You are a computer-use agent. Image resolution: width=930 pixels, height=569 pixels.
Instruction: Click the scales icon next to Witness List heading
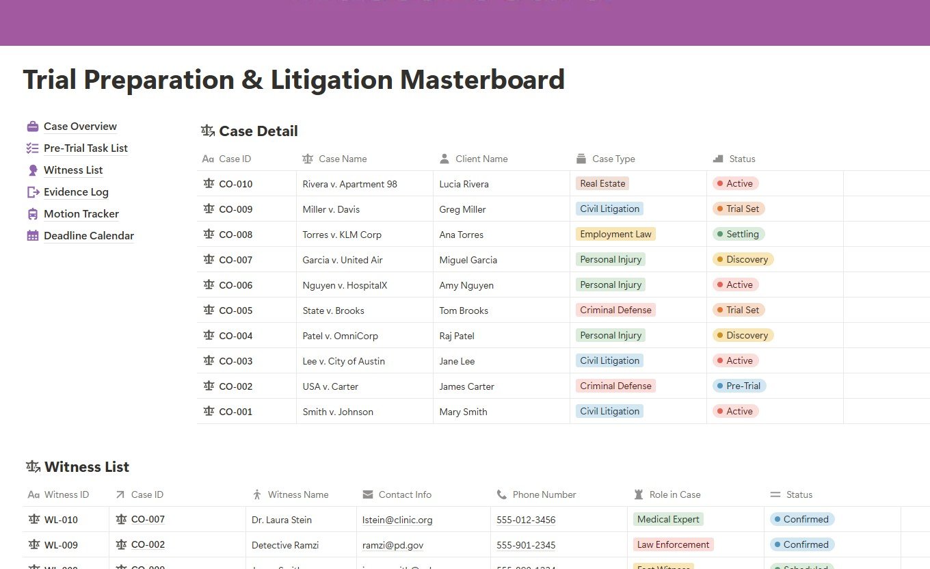pos(33,467)
